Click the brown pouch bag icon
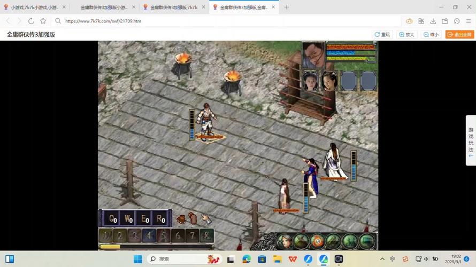Screen dimensions: 476x267 [x=181, y=218]
